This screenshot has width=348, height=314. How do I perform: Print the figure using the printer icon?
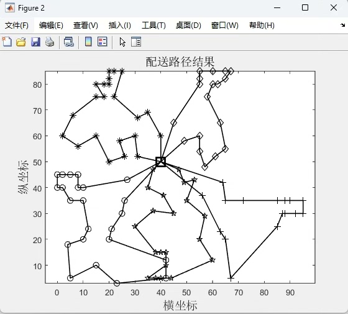tap(50, 42)
